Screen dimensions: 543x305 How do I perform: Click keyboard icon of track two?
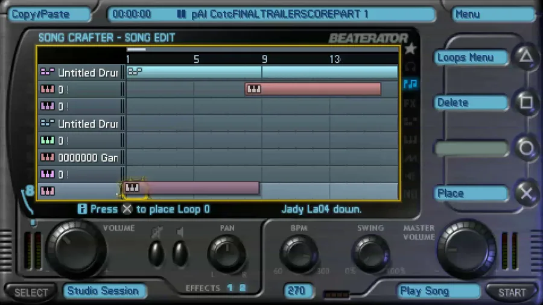point(48,89)
